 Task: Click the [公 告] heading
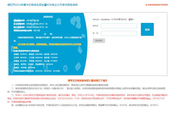[x=48, y=34]
